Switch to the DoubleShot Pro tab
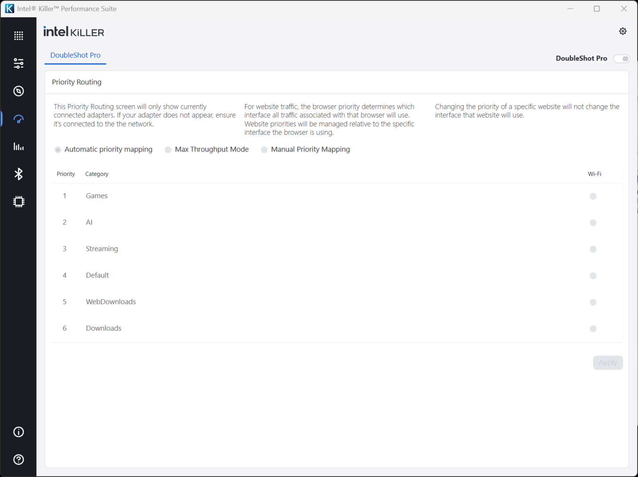The width and height of the screenshot is (638, 477). click(75, 55)
